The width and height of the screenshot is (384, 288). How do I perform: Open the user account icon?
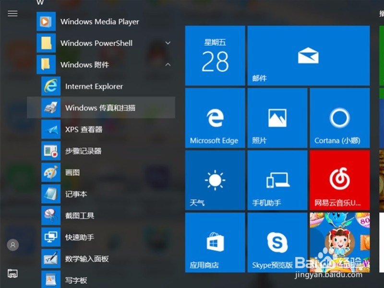(13, 245)
